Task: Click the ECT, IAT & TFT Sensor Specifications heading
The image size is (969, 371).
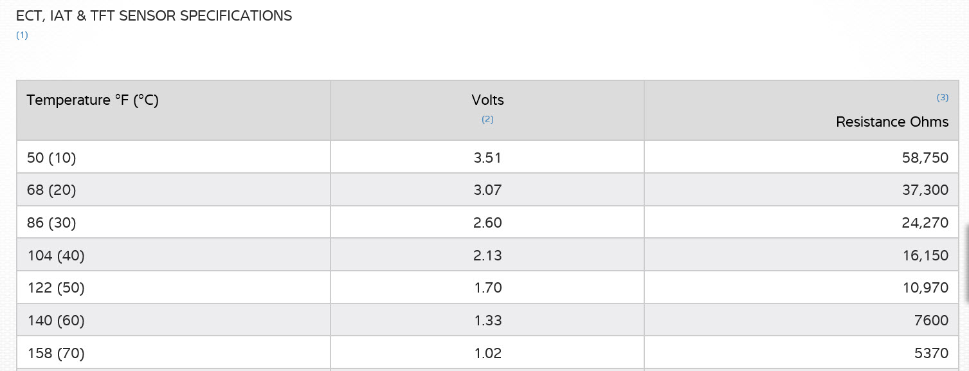Action: click(154, 16)
